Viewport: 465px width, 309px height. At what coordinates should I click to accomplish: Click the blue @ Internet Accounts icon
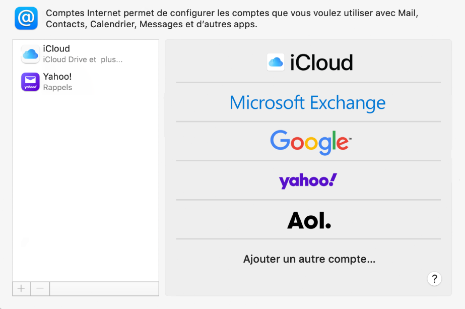pyautogui.click(x=26, y=19)
